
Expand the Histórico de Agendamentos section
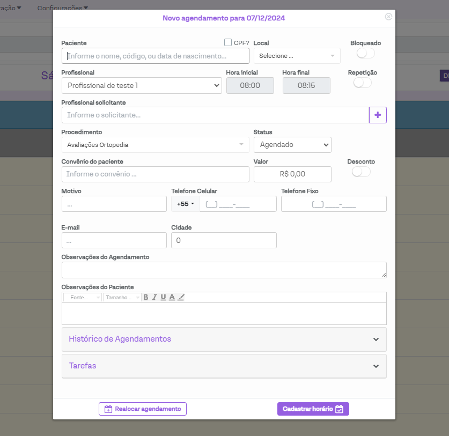click(224, 339)
